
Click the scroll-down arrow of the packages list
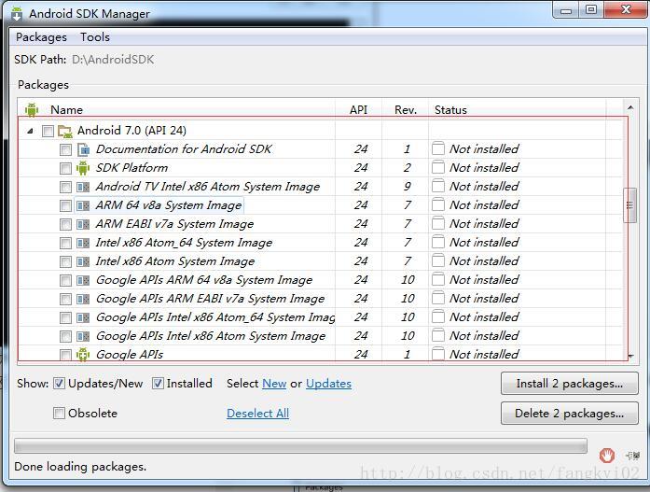pos(630,356)
